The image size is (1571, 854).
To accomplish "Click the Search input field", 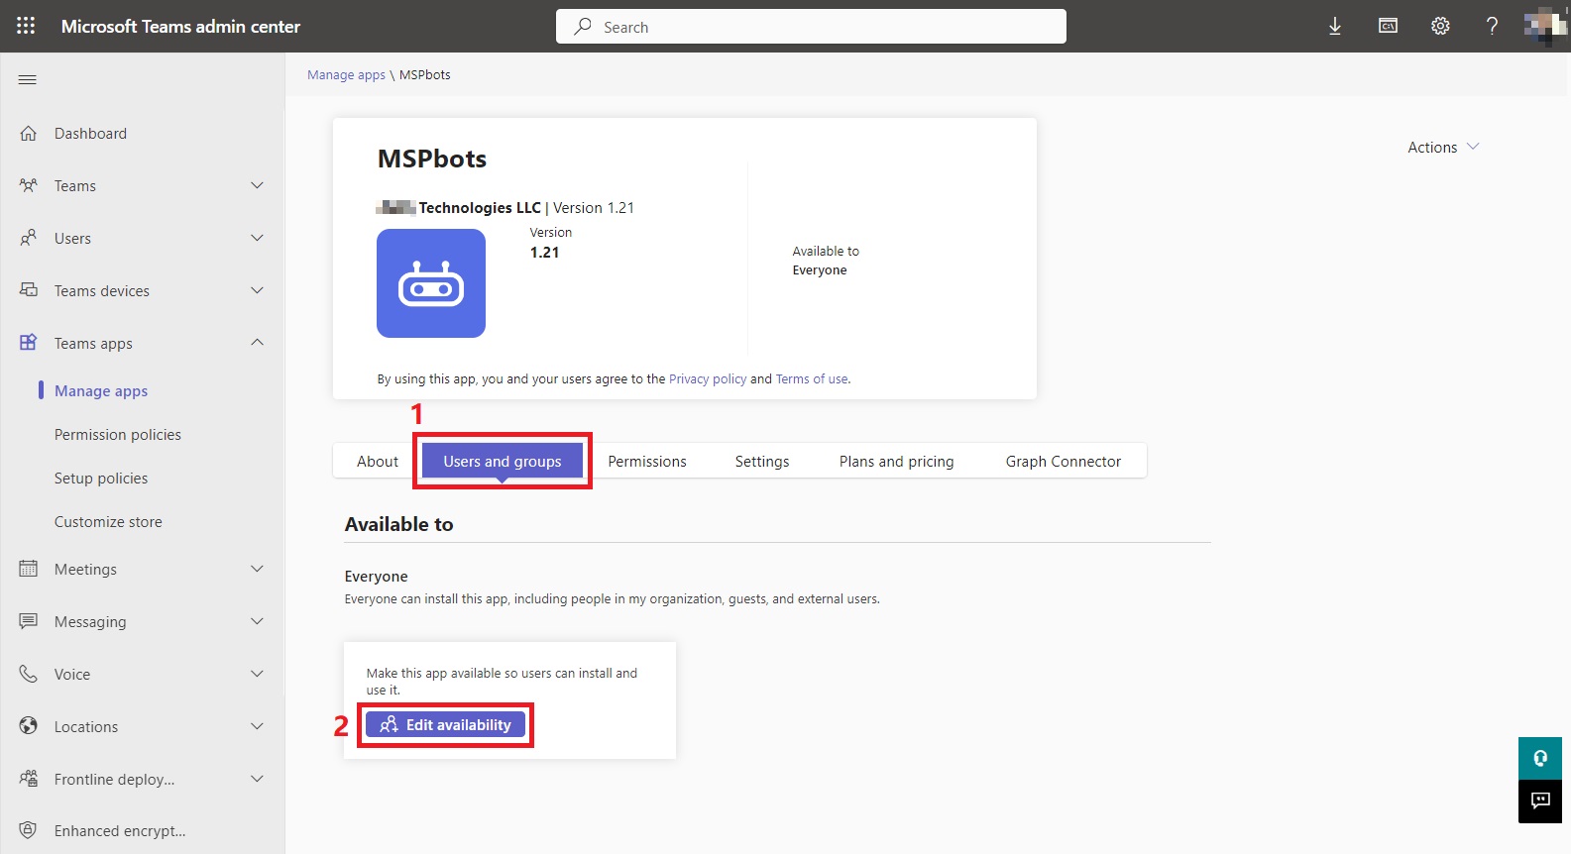I will click(x=811, y=27).
